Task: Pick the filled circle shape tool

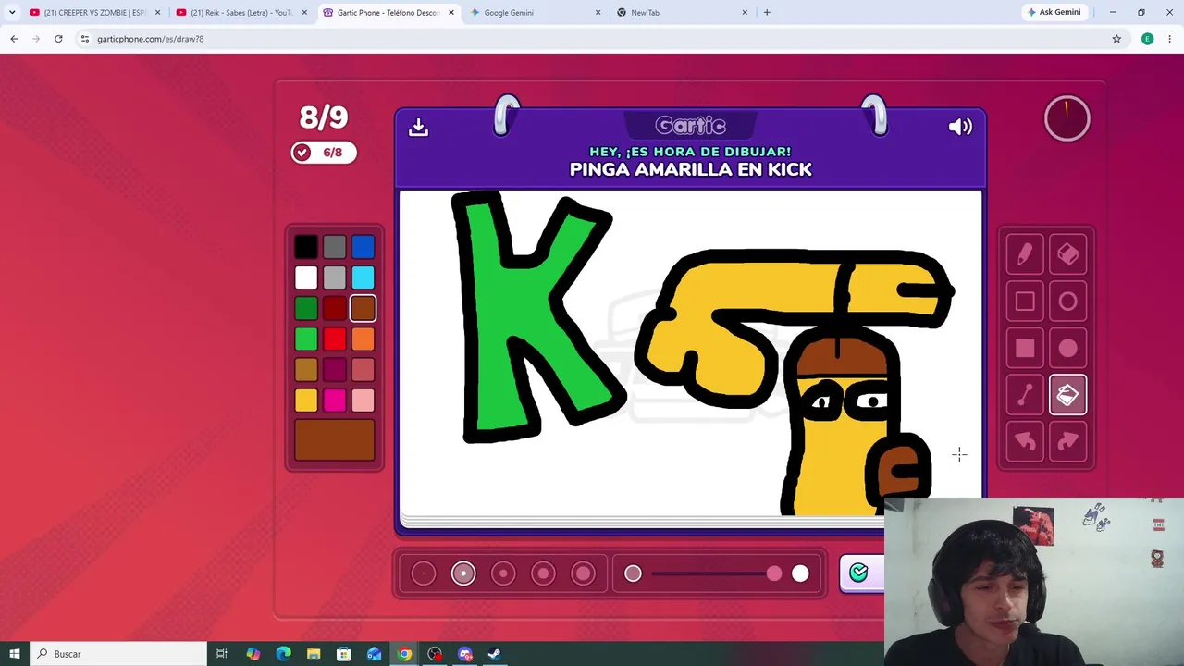Action: (x=1067, y=349)
